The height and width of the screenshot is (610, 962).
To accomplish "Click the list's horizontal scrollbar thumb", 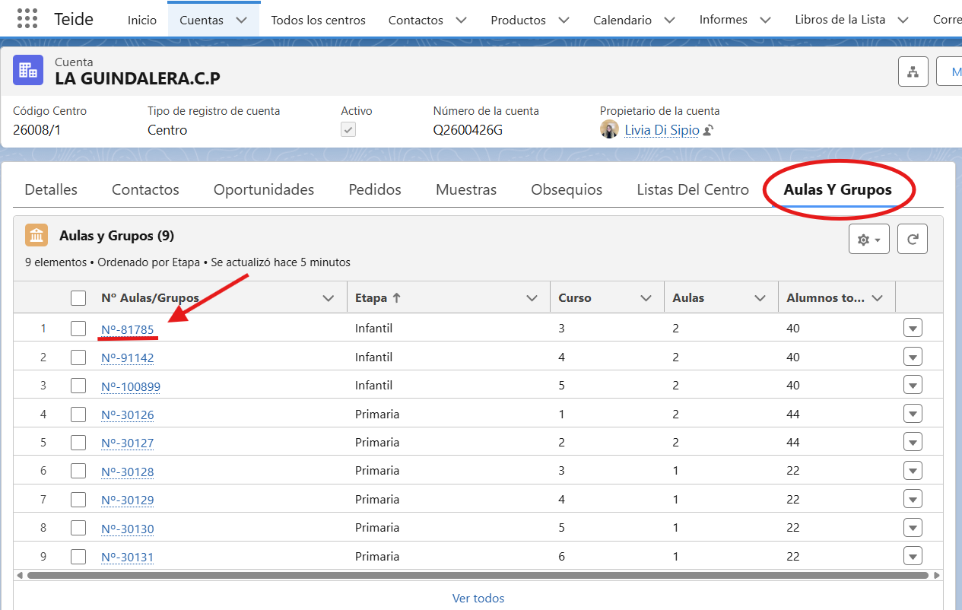I will click(x=478, y=576).
